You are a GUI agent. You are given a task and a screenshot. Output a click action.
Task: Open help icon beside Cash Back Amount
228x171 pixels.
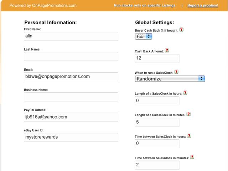[167, 51]
